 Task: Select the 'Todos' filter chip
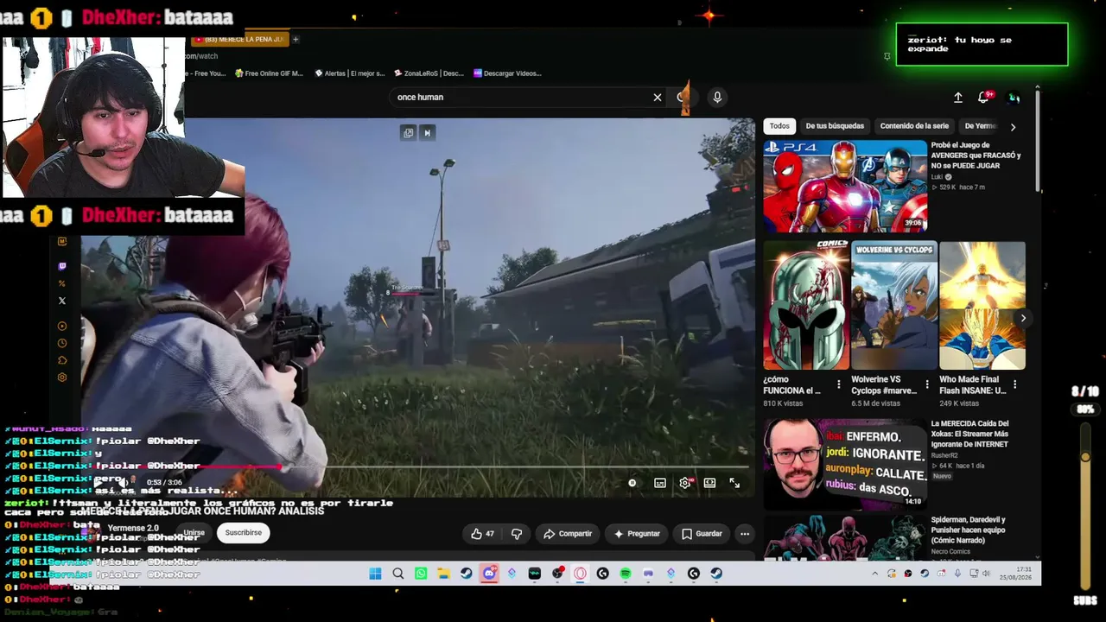click(779, 126)
